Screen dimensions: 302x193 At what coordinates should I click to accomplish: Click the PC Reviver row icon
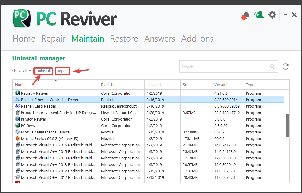point(17,126)
